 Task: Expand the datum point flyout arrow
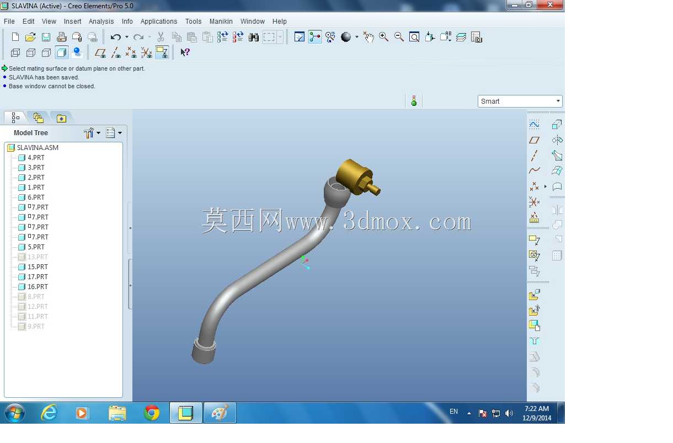click(x=546, y=186)
